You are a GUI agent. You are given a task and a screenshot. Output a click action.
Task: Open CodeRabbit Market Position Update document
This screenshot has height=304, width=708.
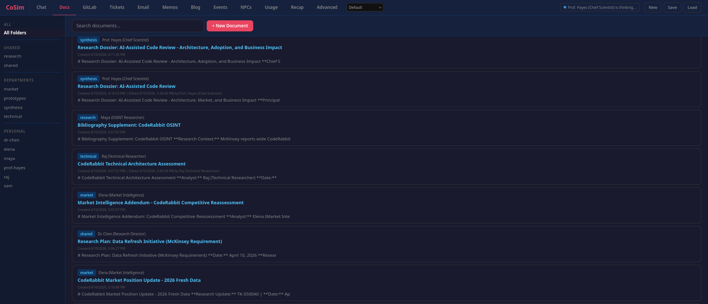pyautogui.click(x=139, y=280)
